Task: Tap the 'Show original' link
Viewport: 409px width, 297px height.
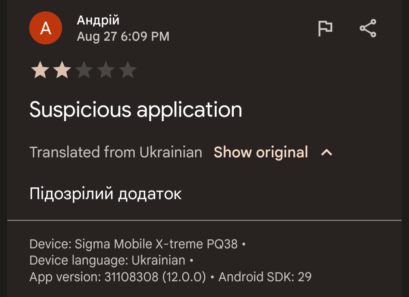Action: tap(260, 152)
